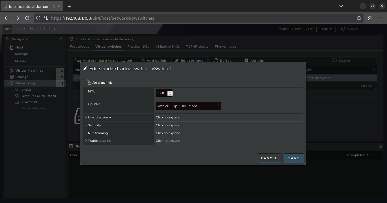Click the virtual switches search field
This screenshot has height=203, width=387.
pyautogui.click(x=354, y=61)
